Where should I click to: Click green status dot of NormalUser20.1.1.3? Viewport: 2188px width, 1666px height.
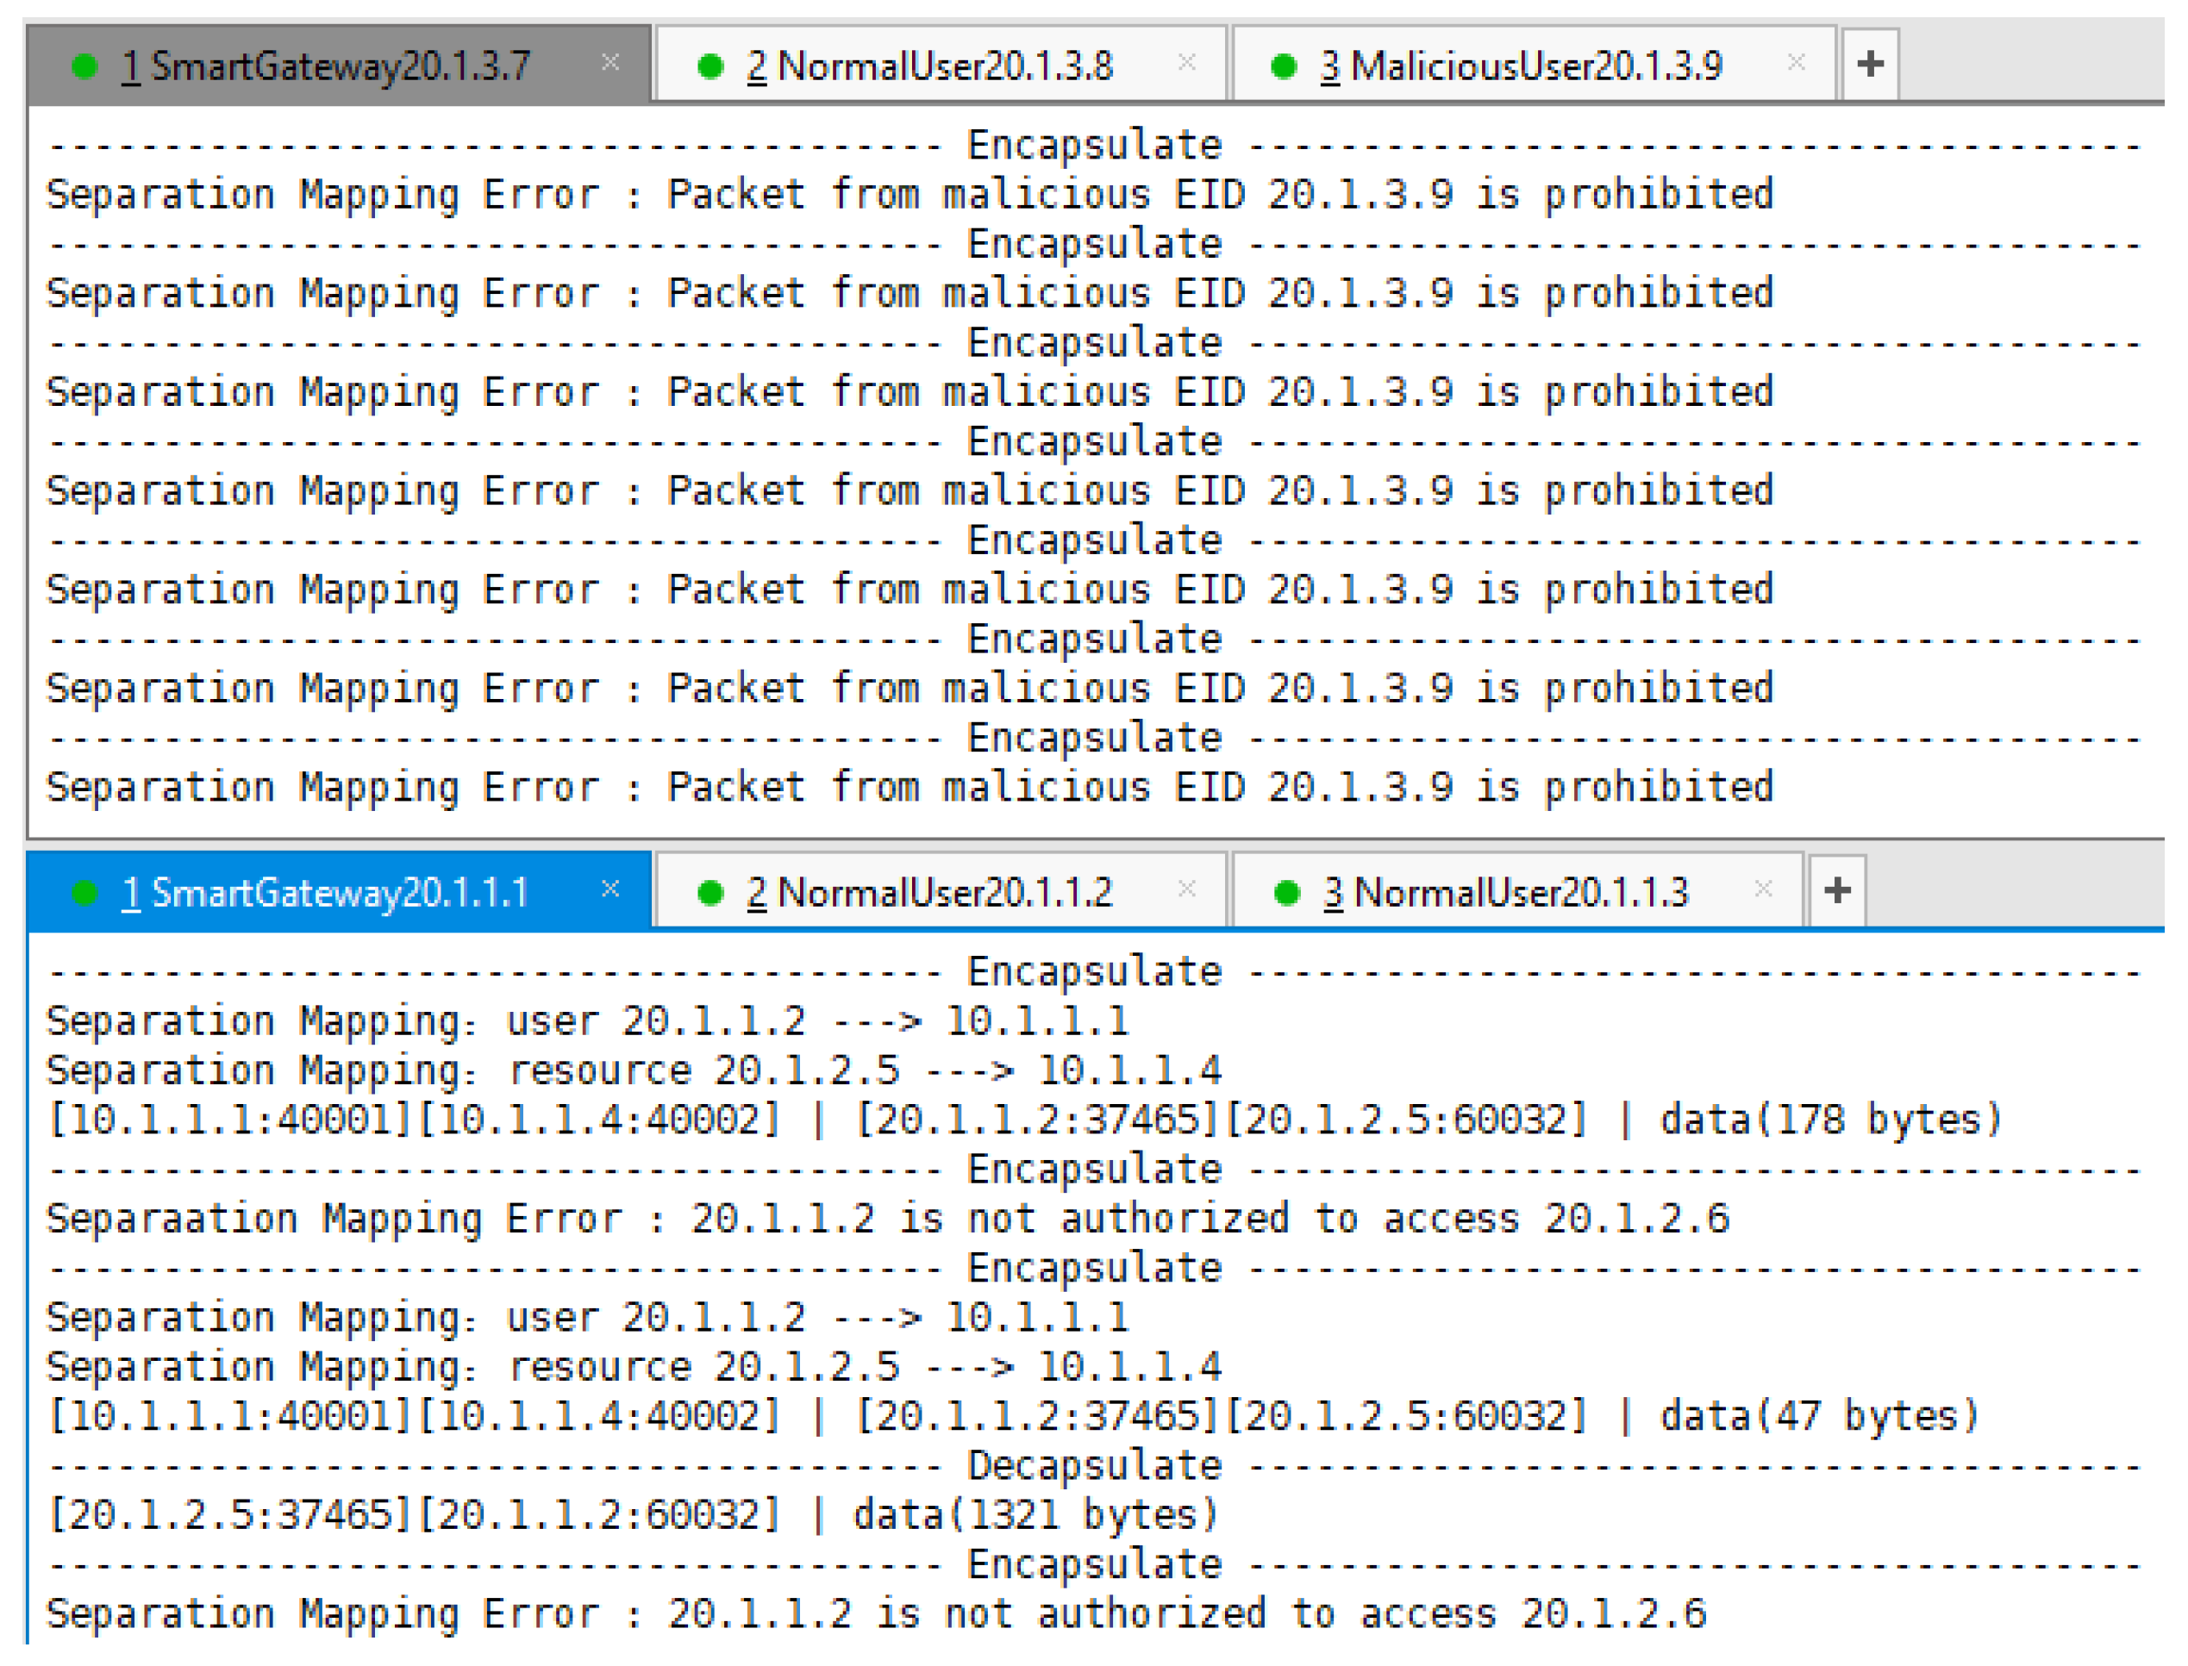1286,891
